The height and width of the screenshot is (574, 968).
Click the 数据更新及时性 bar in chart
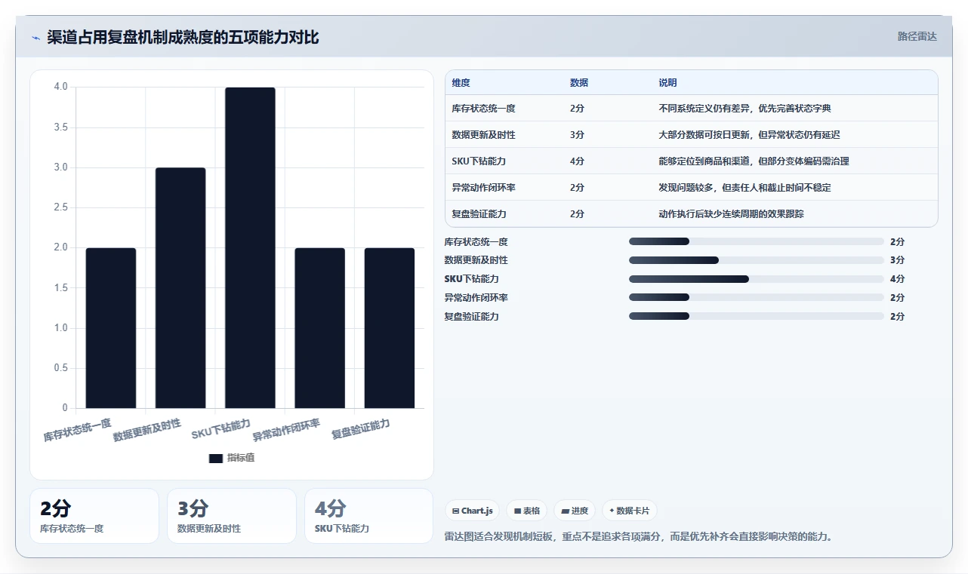180,288
